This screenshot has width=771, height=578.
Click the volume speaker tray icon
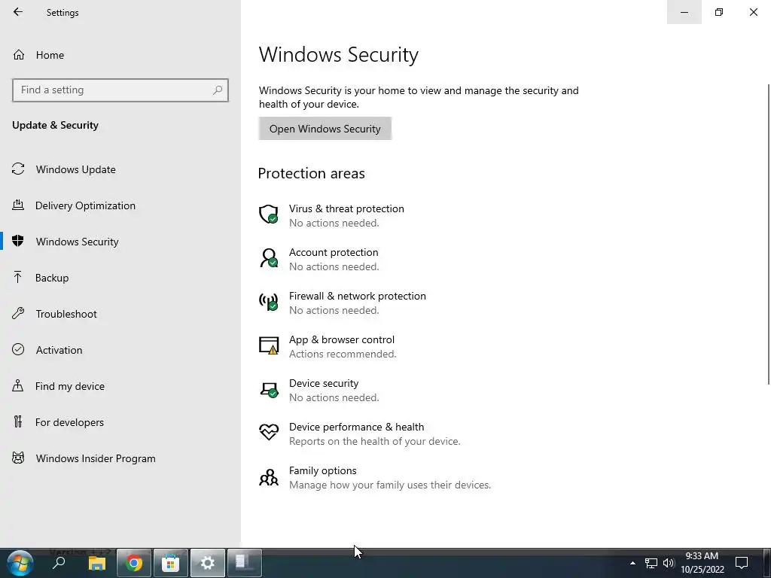click(x=669, y=563)
